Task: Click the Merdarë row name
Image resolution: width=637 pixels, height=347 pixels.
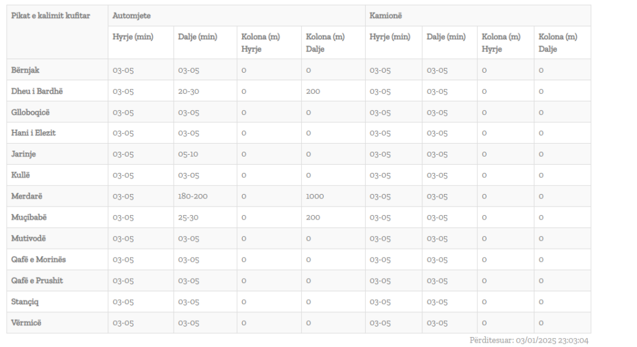Action: (27, 196)
